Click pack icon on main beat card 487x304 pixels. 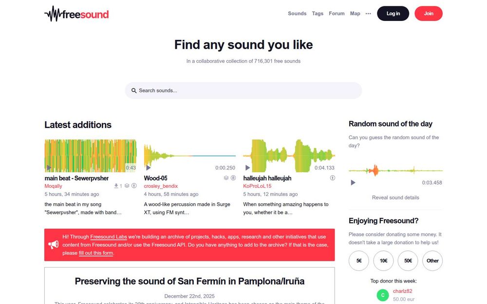(127, 186)
